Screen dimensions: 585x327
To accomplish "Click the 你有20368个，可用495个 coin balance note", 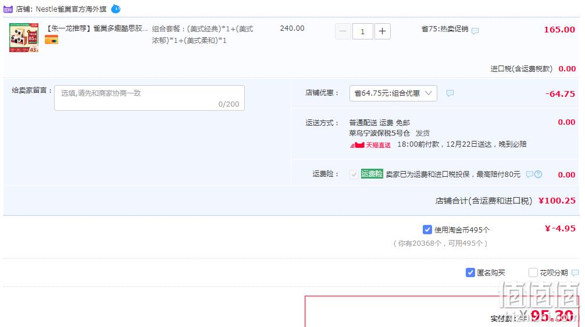I will point(440,244).
